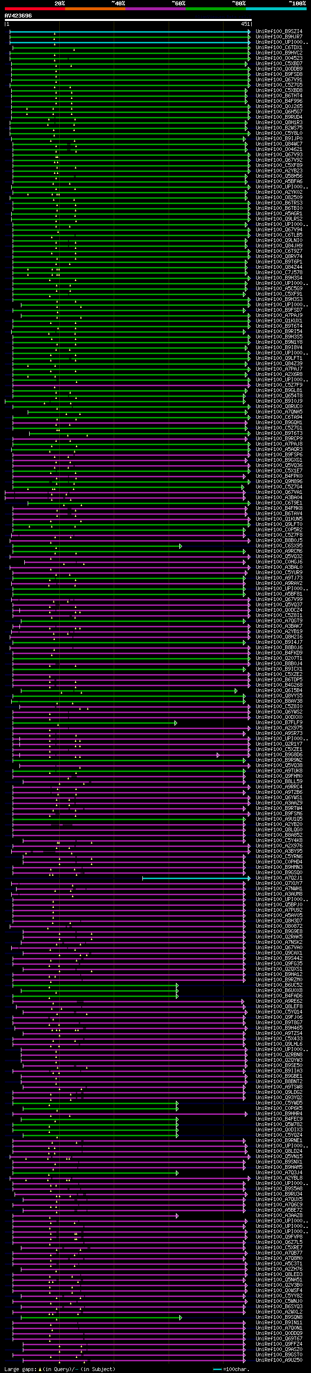
Task: Open hit UniRef100_Q9LRS2
Action: pyautogui.click(x=279, y=219)
